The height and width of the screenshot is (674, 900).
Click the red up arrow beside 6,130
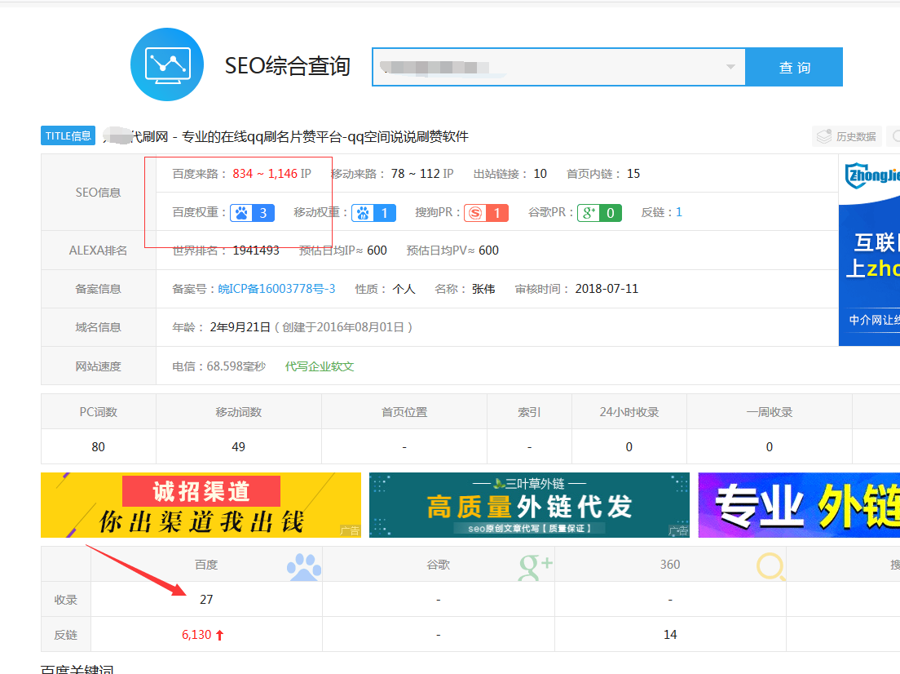220,636
